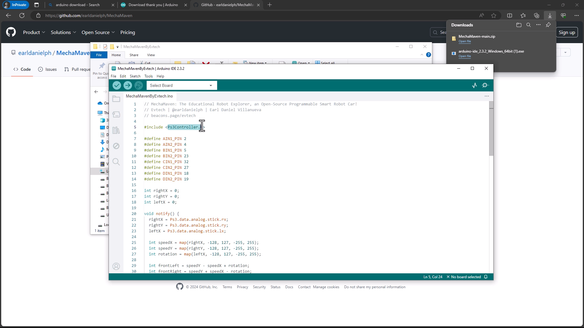Switch to File Explorer View ribbon tab
584x328 pixels.
tap(151, 55)
